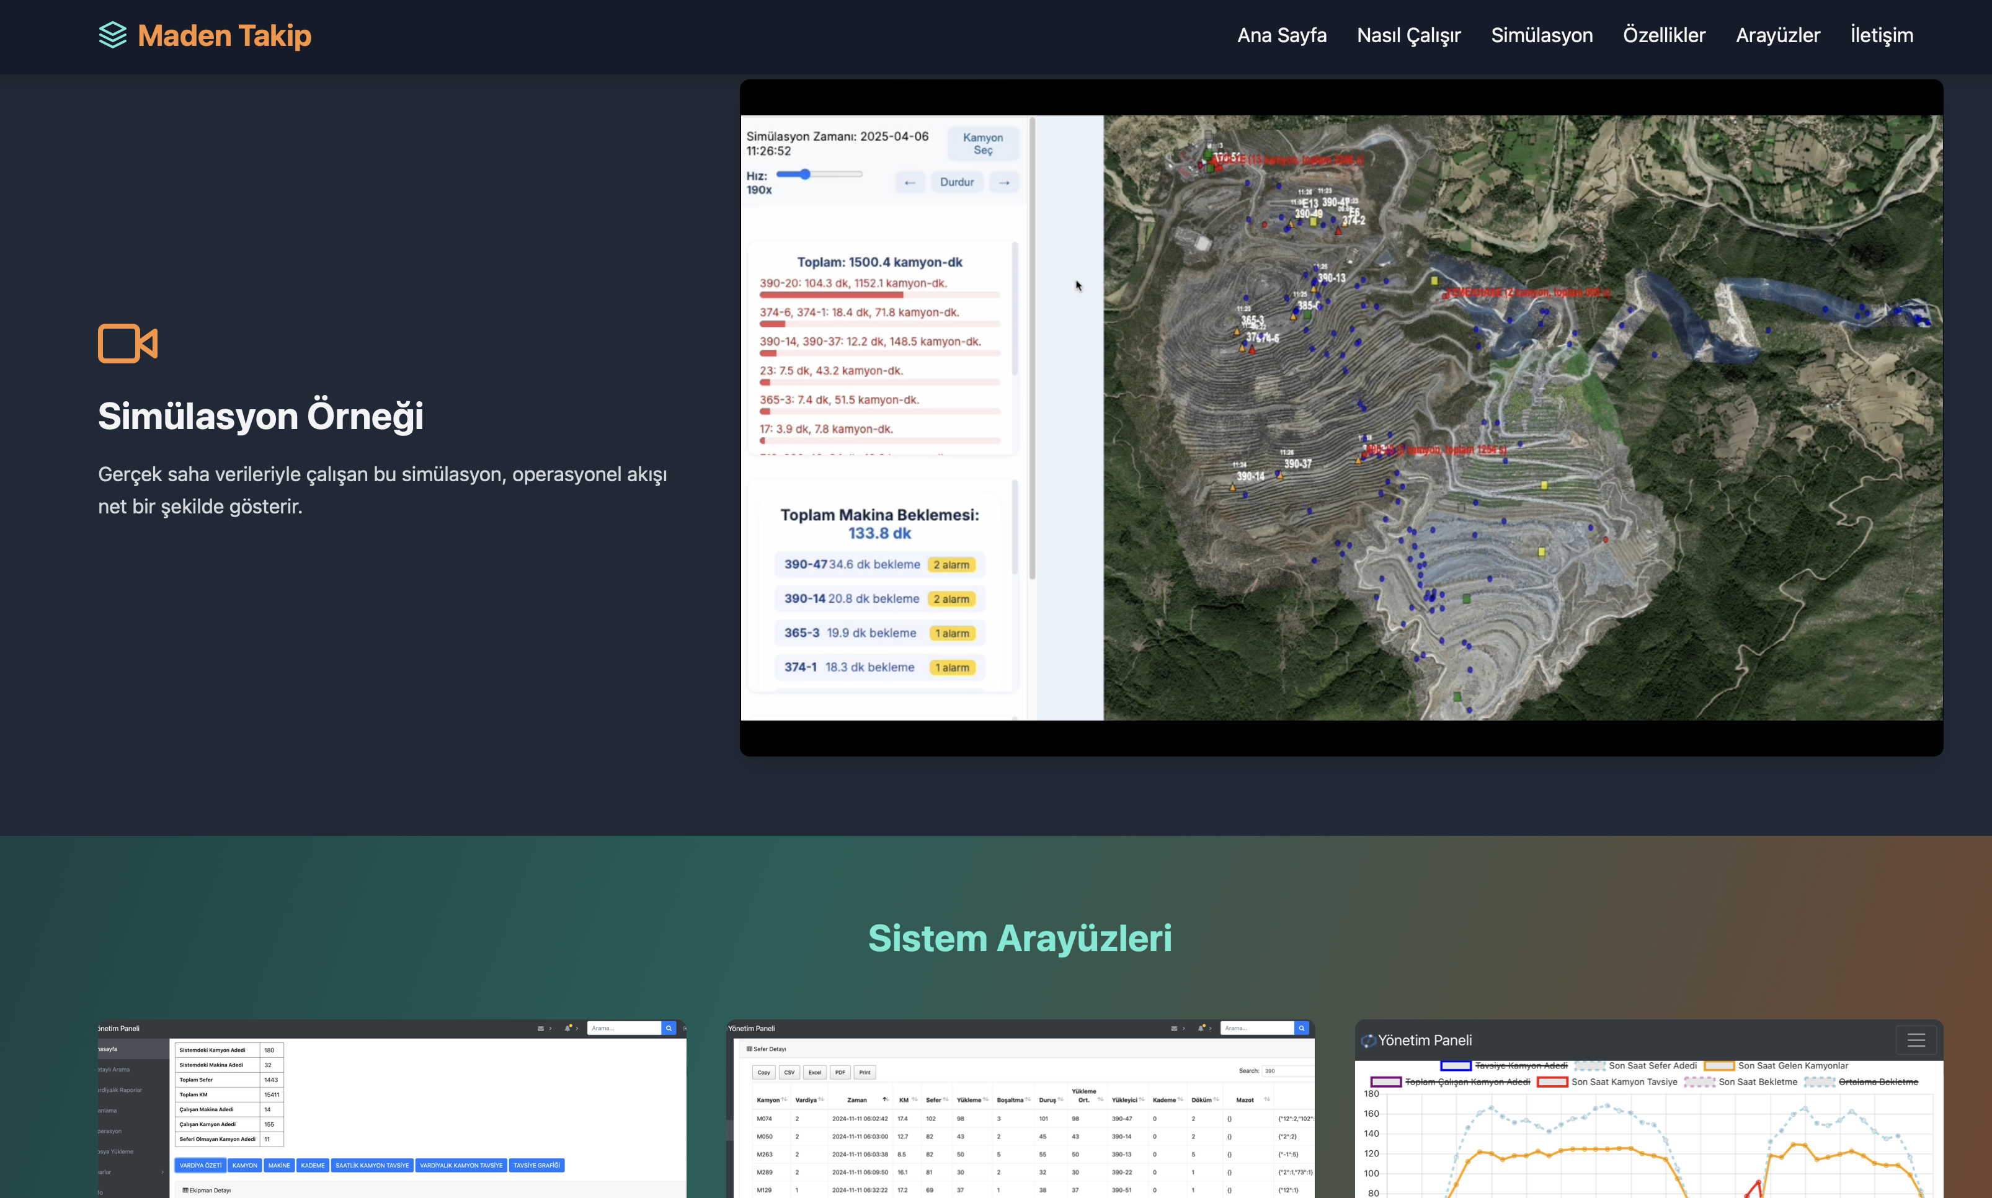1992x1198 pixels.
Task: Switch to the KAMYON tab
Action: coord(246,1166)
